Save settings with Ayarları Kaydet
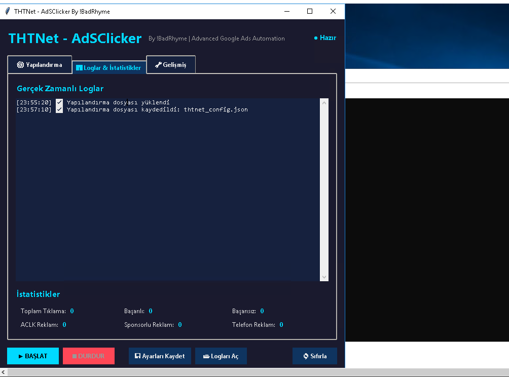 tap(160, 356)
